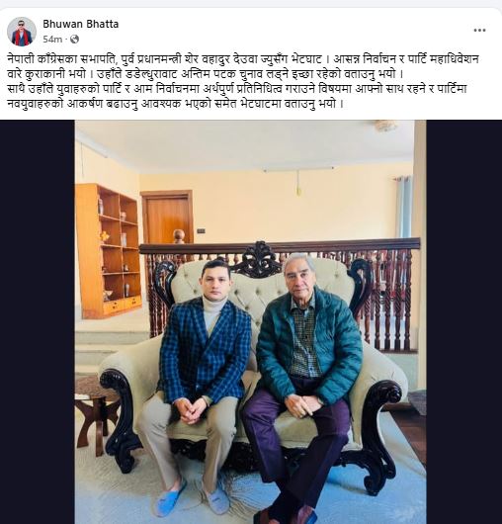Click the small wooden side table in photo
This screenshot has height=524, width=502.
click(96, 414)
